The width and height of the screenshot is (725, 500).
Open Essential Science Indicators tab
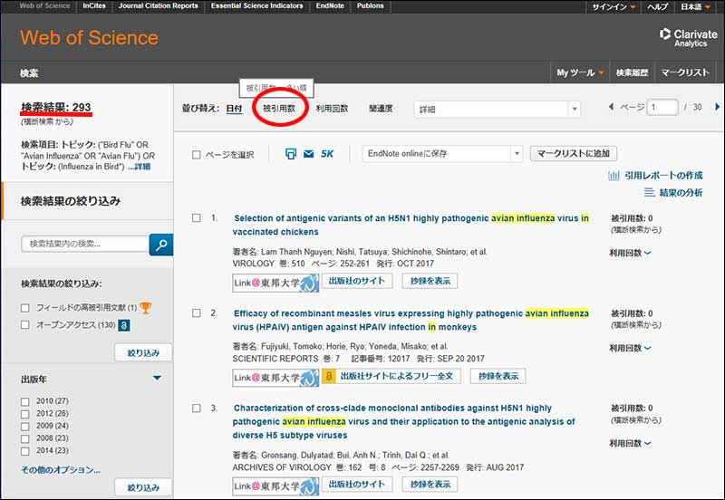point(257,6)
